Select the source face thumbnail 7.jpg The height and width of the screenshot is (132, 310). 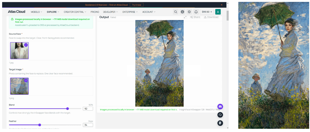[19, 51]
